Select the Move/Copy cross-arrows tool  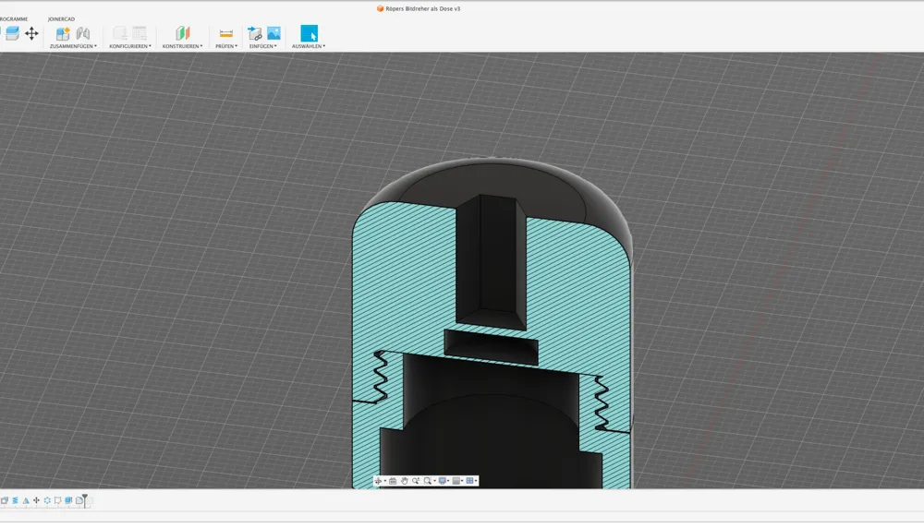click(x=31, y=33)
